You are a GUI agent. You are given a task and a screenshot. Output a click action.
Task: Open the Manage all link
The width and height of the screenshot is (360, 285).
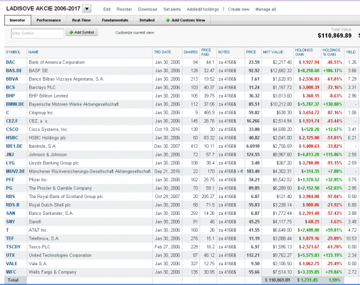(x=266, y=9)
